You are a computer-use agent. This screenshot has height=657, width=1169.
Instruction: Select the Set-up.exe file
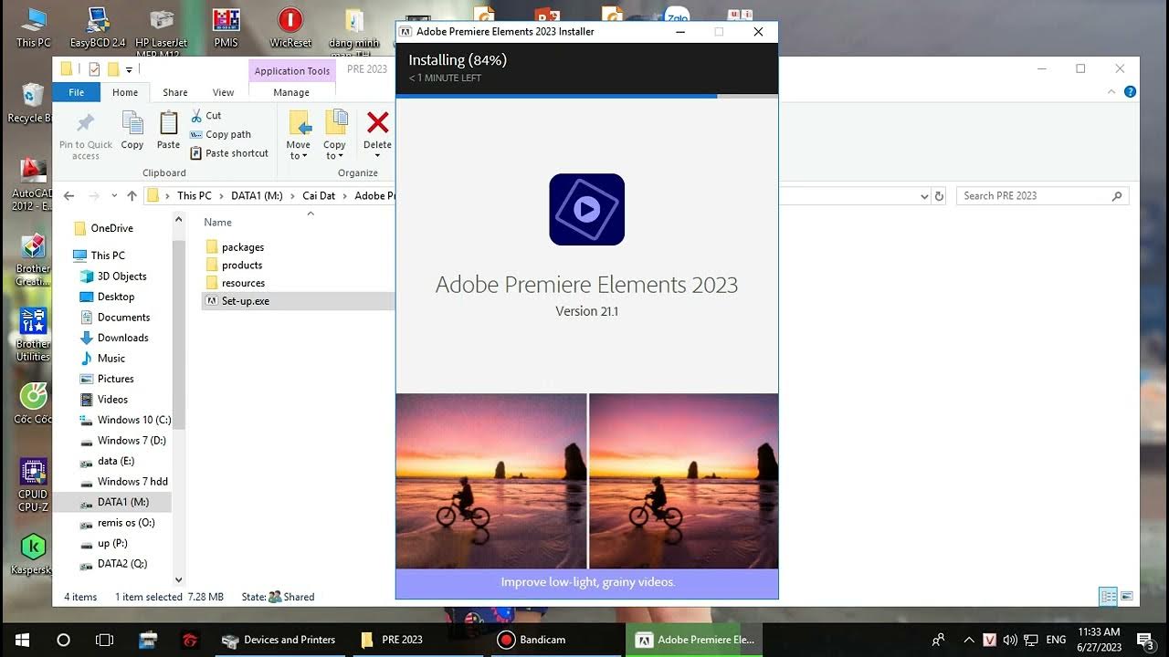(x=298, y=300)
